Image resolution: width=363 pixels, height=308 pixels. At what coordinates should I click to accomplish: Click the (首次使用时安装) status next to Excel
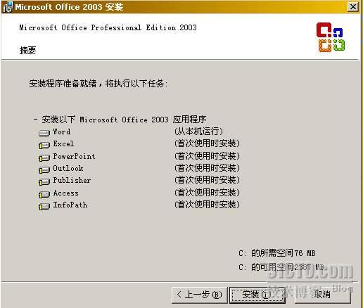207,143
